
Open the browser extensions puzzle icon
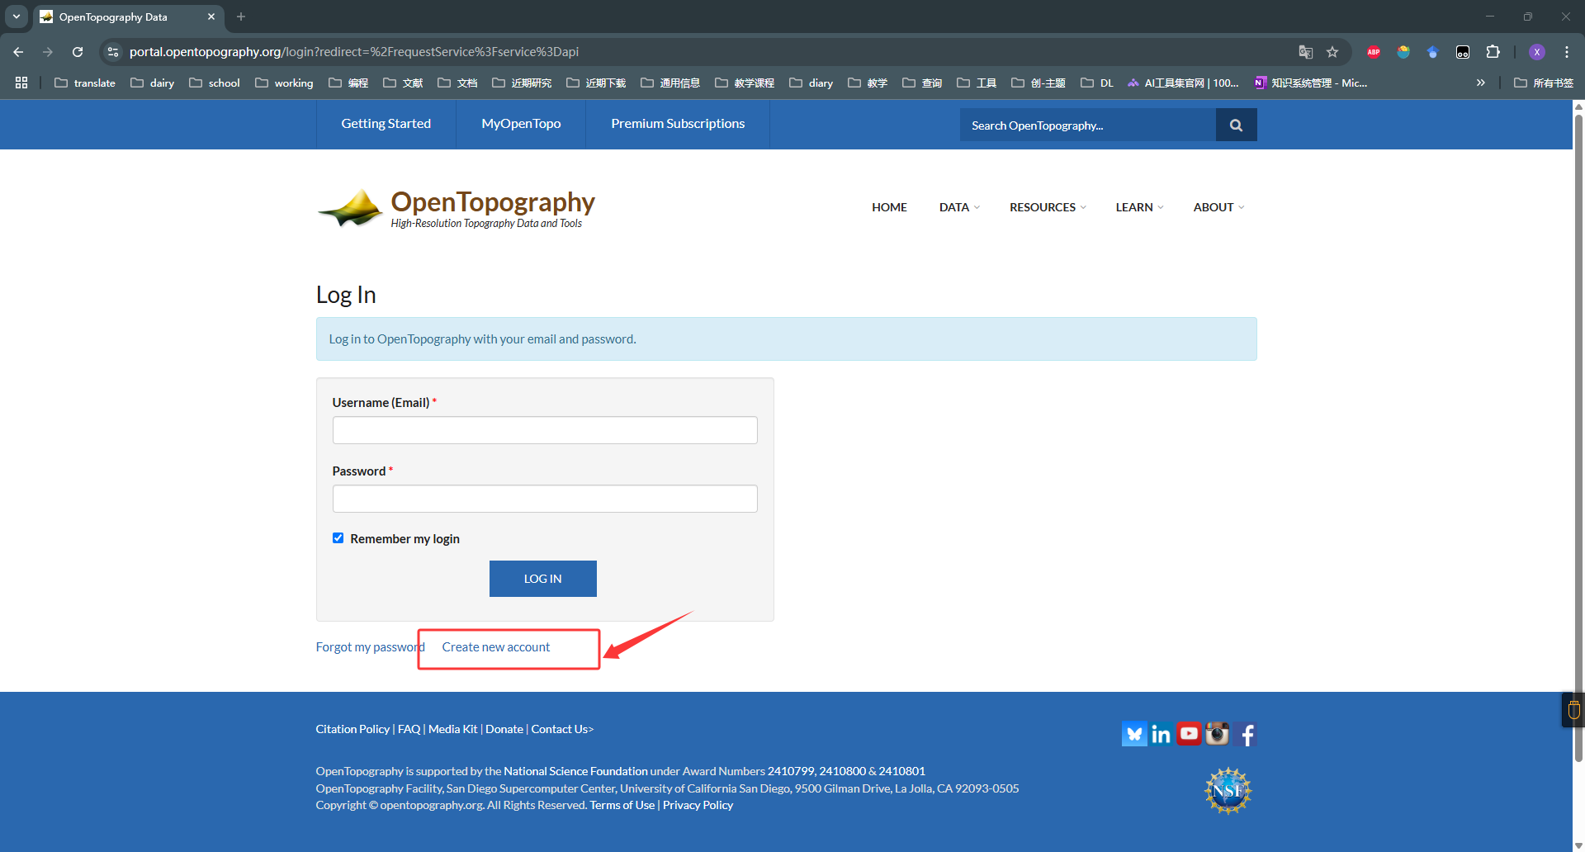tap(1493, 52)
